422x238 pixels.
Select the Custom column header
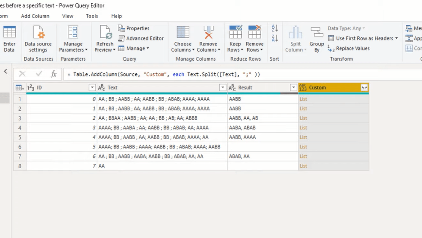click(x=333, y=88)
